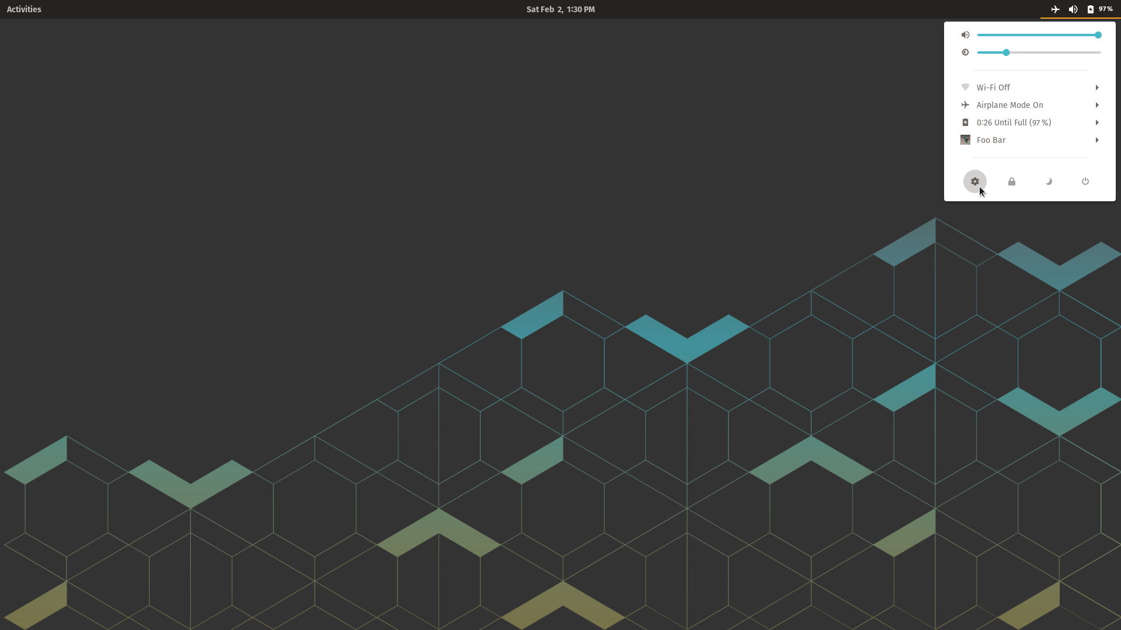Open the Activities overview
The height and width of the screenshot is (630, 1121).
point(24,9)
